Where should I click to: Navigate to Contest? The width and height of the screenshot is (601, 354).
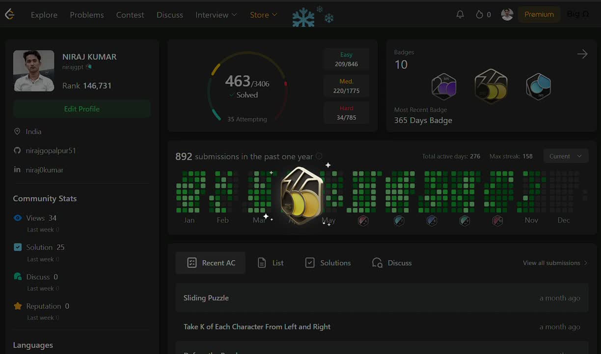pyautogui.click(x=130, y=15)
